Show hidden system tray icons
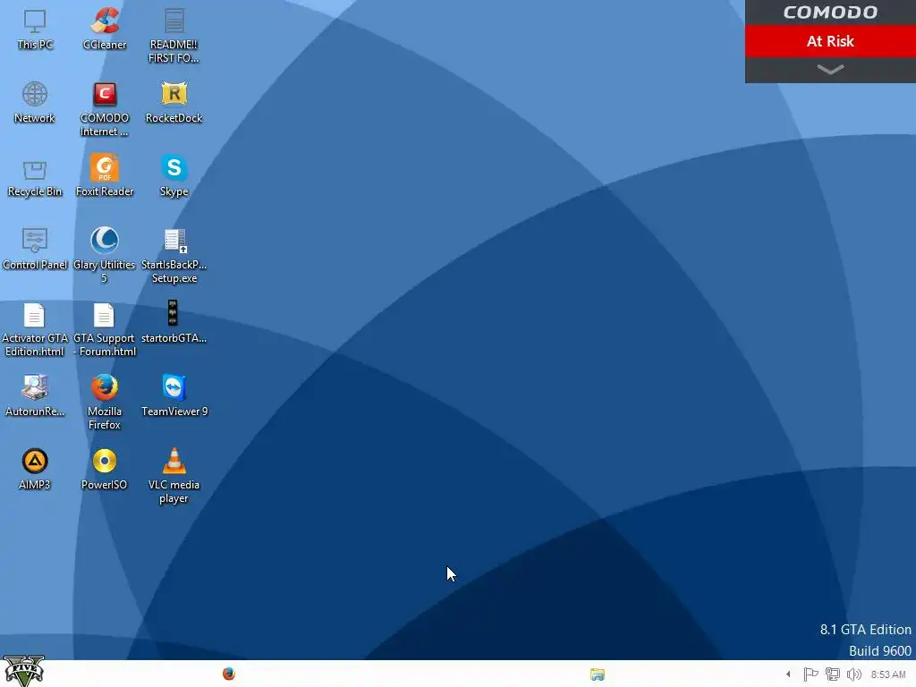916x687 pixels. click(788, 674)
